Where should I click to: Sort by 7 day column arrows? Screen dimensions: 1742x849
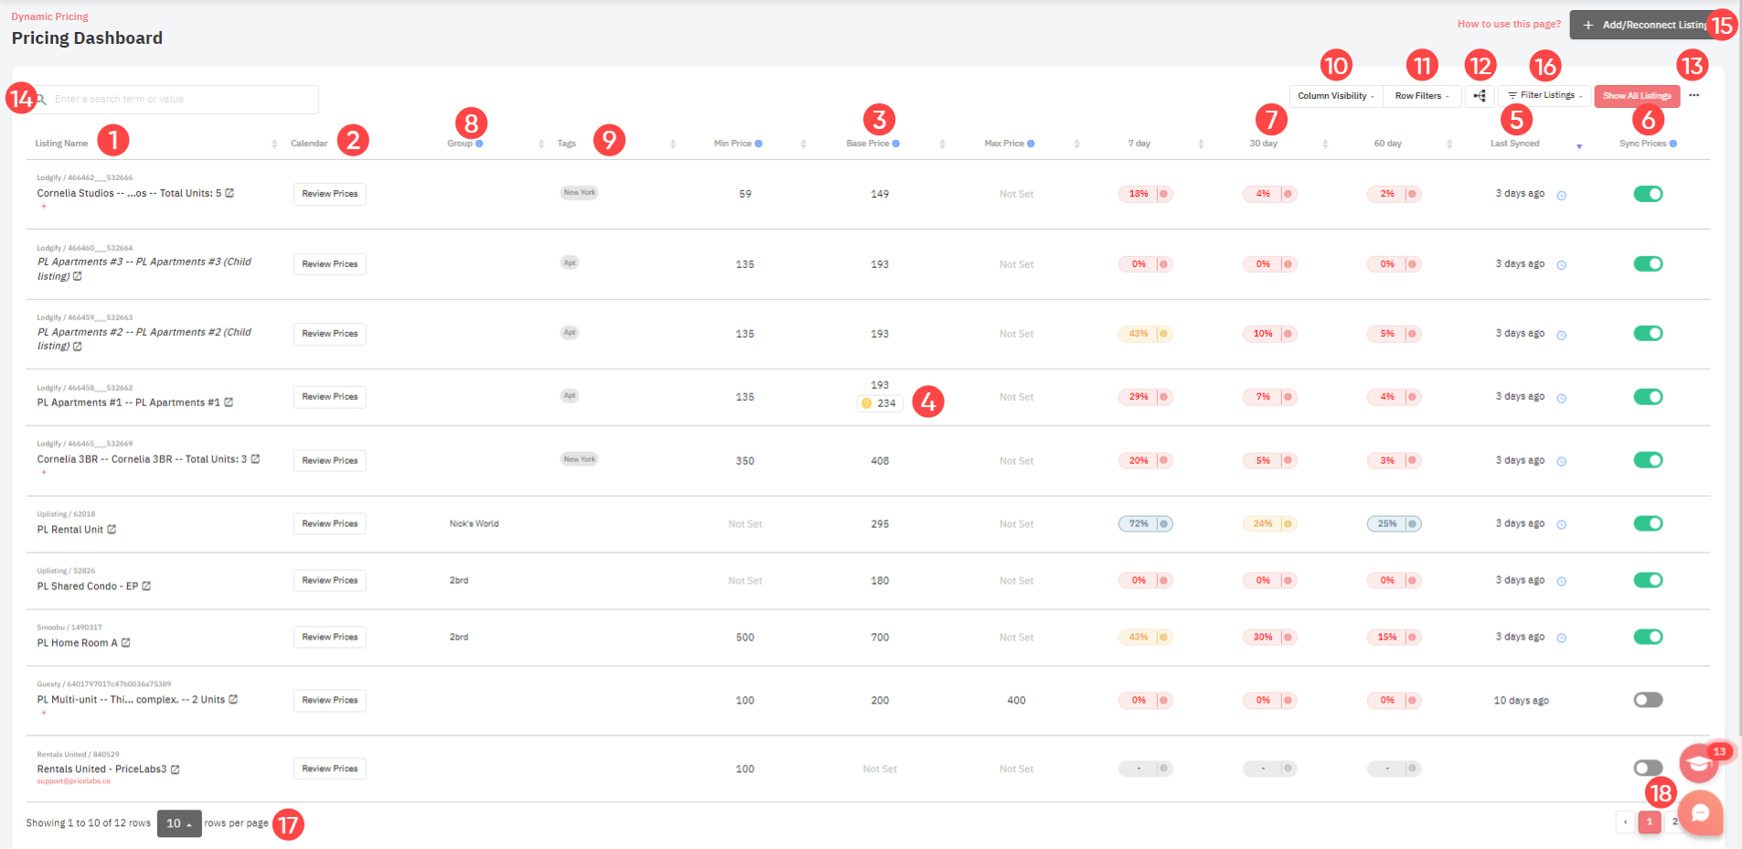pos(1201,145)
